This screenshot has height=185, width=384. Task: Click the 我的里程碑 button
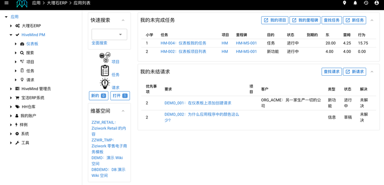[305, 20]
